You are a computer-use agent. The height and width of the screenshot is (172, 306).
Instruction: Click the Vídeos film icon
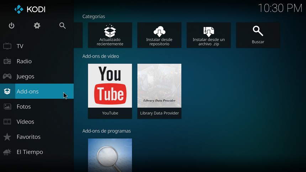(7, 122)
